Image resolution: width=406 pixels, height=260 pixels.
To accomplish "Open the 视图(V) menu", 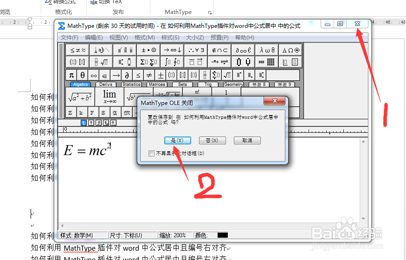I will click(118, 38).
